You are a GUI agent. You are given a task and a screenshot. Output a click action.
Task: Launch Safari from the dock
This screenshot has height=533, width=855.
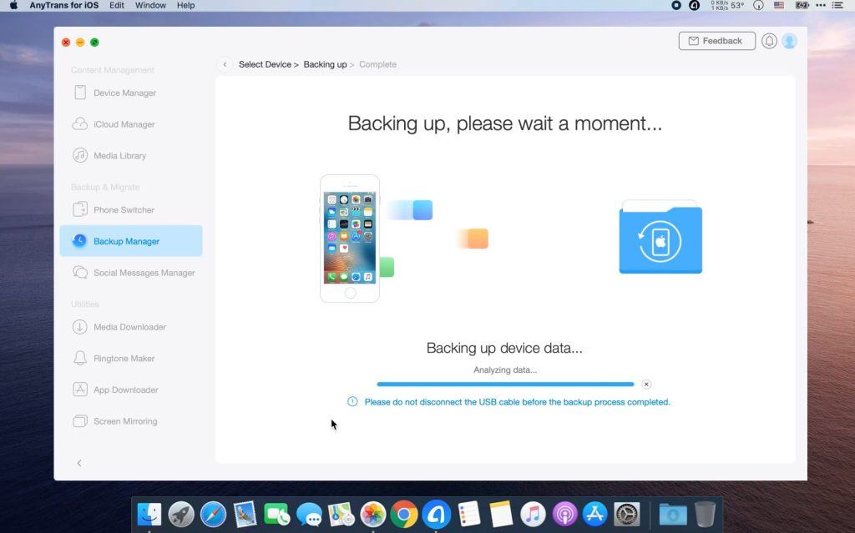213,514
